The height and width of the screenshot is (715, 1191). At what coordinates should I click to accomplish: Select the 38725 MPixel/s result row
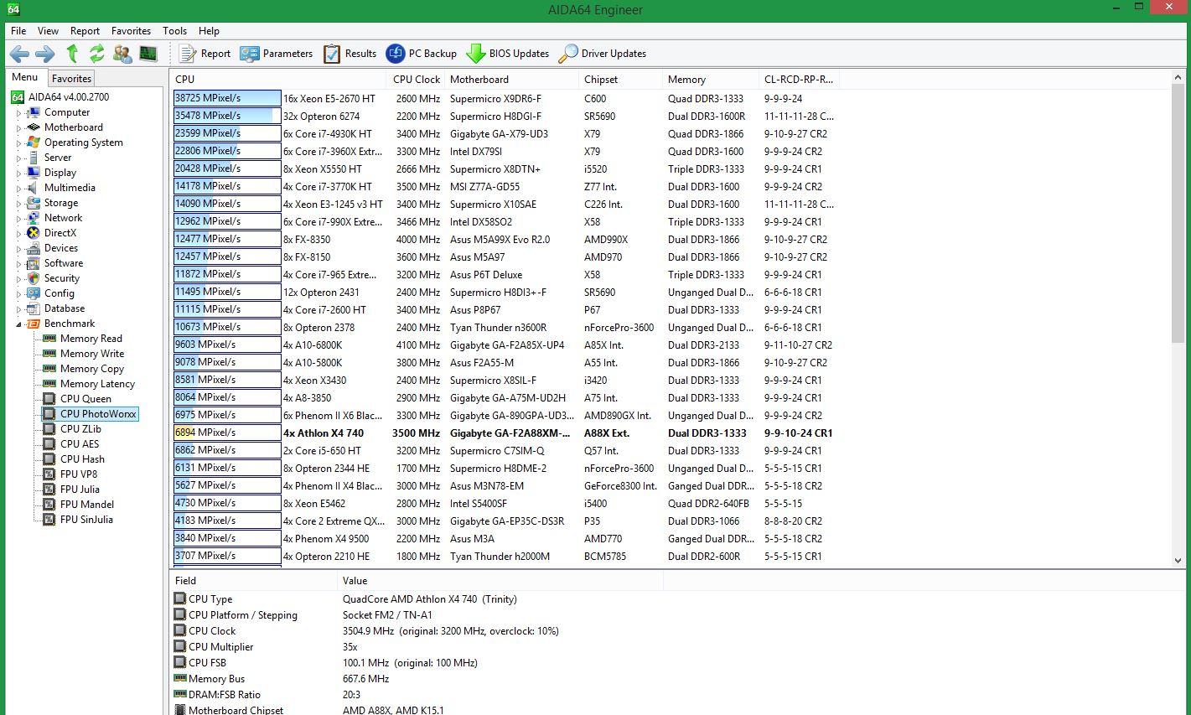505,98
